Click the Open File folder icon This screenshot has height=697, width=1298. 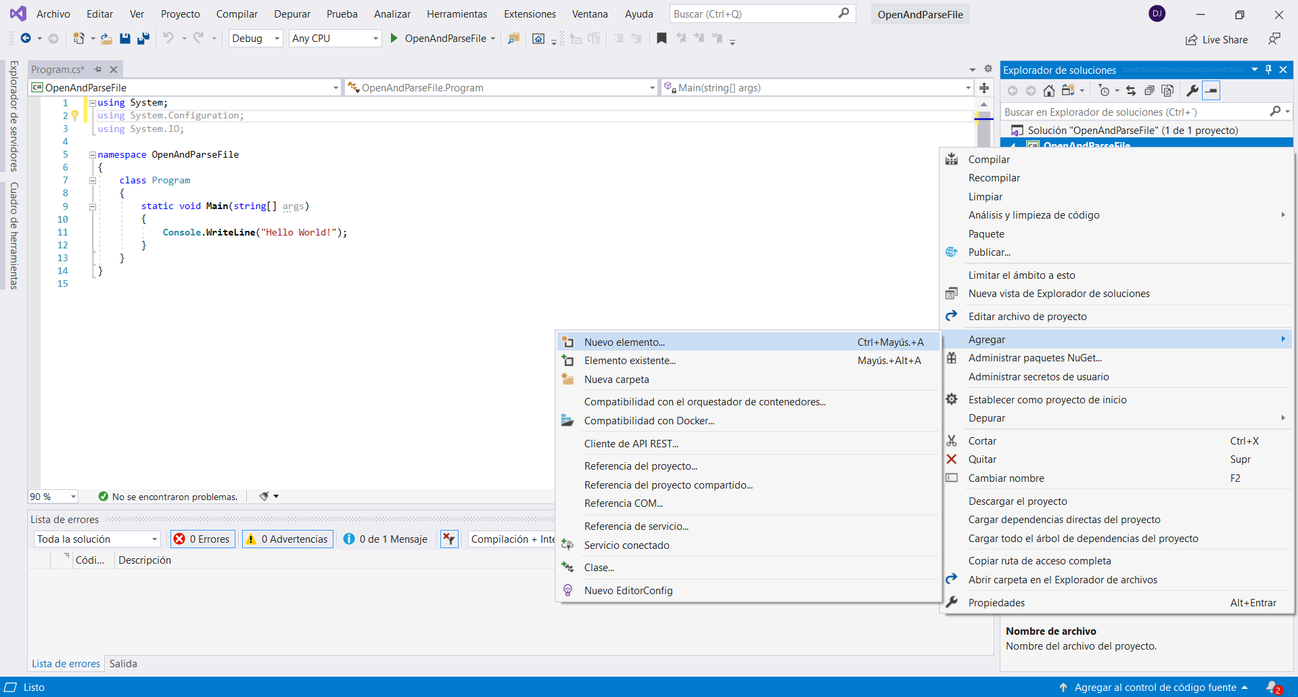[x=106, y=39]
